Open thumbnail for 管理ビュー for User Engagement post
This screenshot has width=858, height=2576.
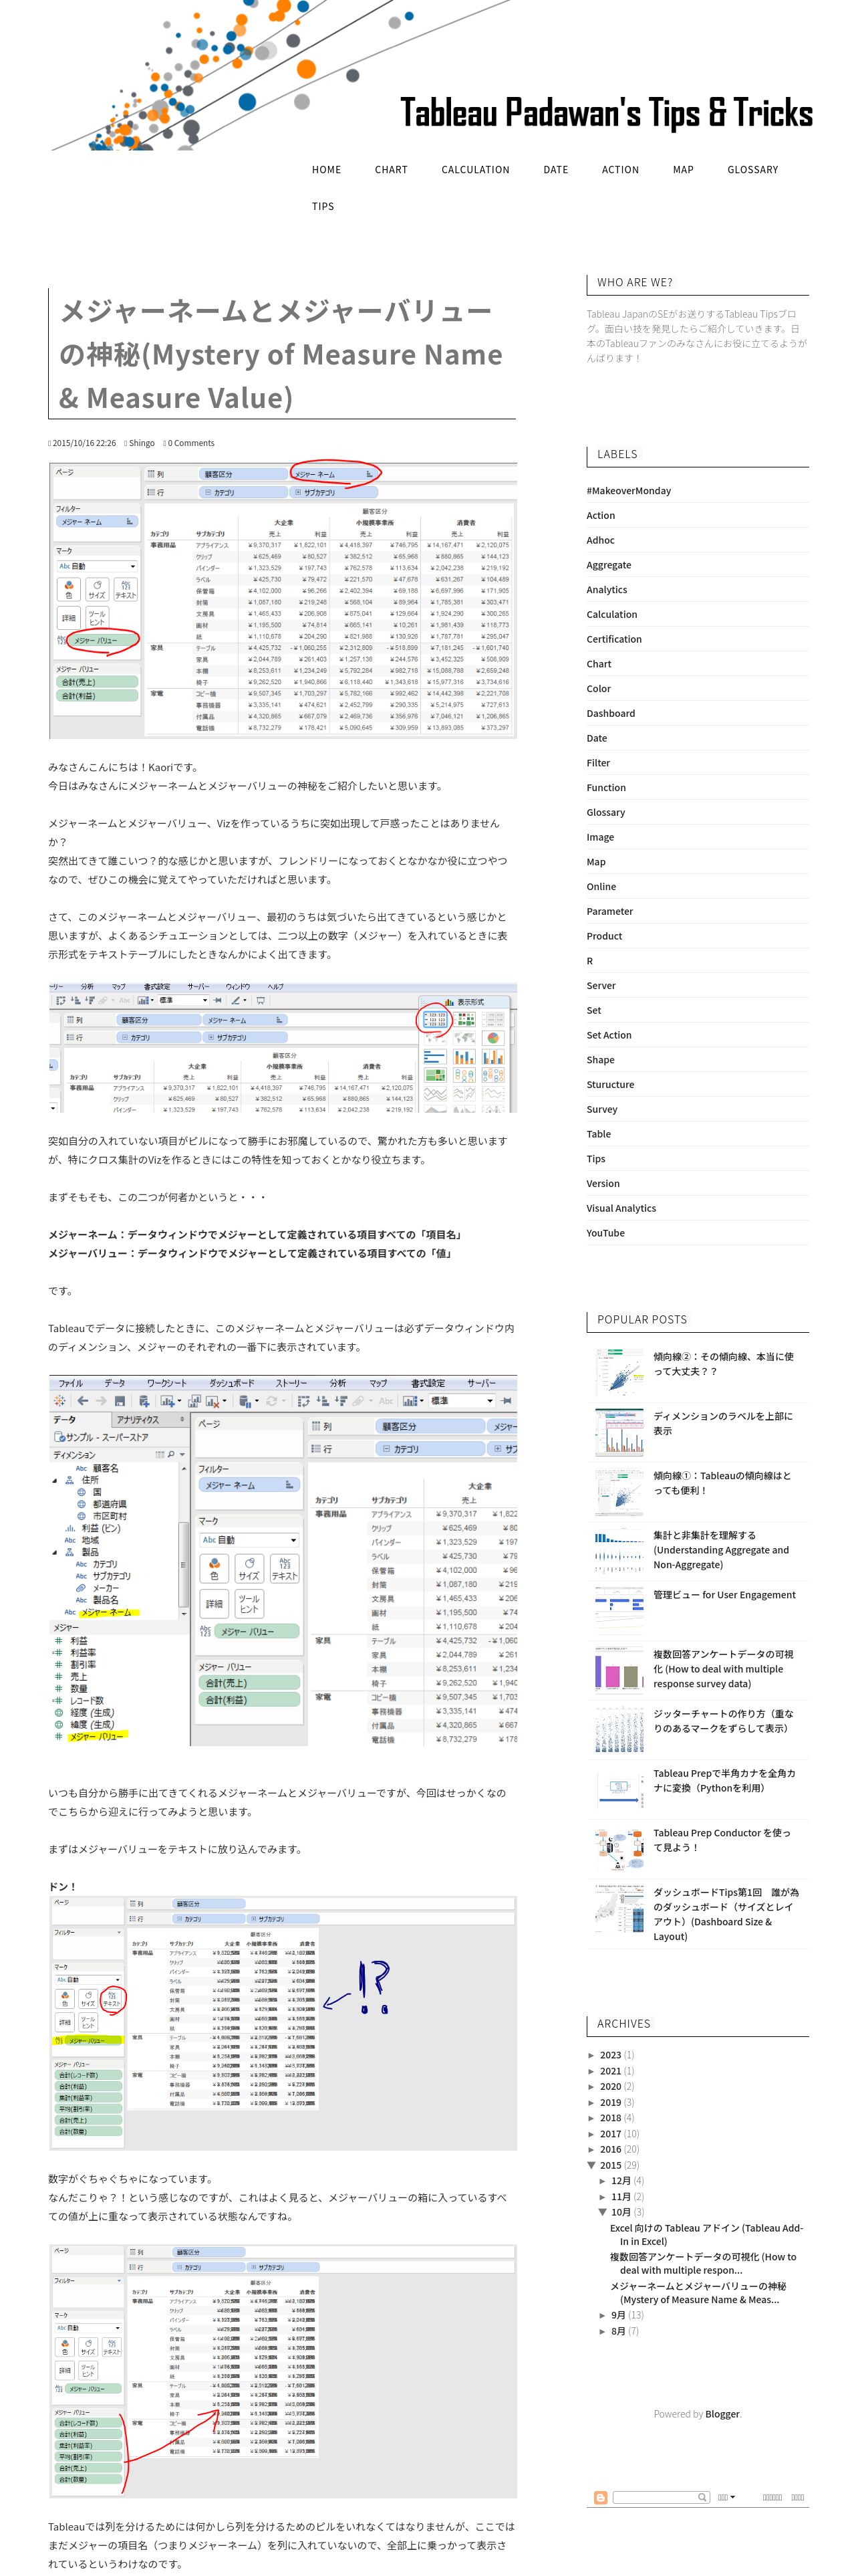click(619, 1610)
